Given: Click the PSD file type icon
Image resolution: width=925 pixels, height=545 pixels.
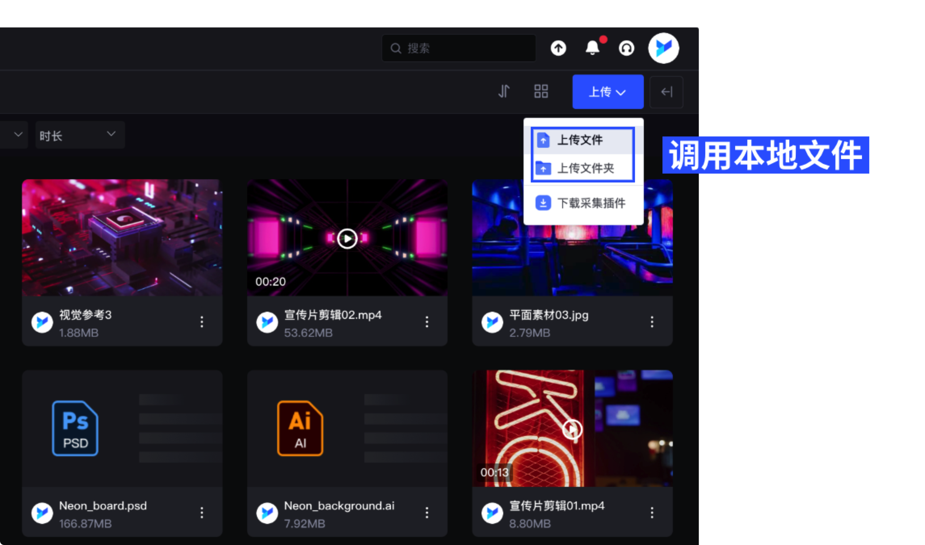Looking at the screenshot, I should (75, 428).
